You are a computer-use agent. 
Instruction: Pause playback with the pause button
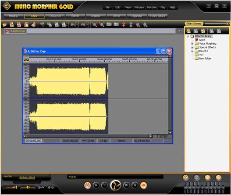pyautogui.click(x=105, y=185)
